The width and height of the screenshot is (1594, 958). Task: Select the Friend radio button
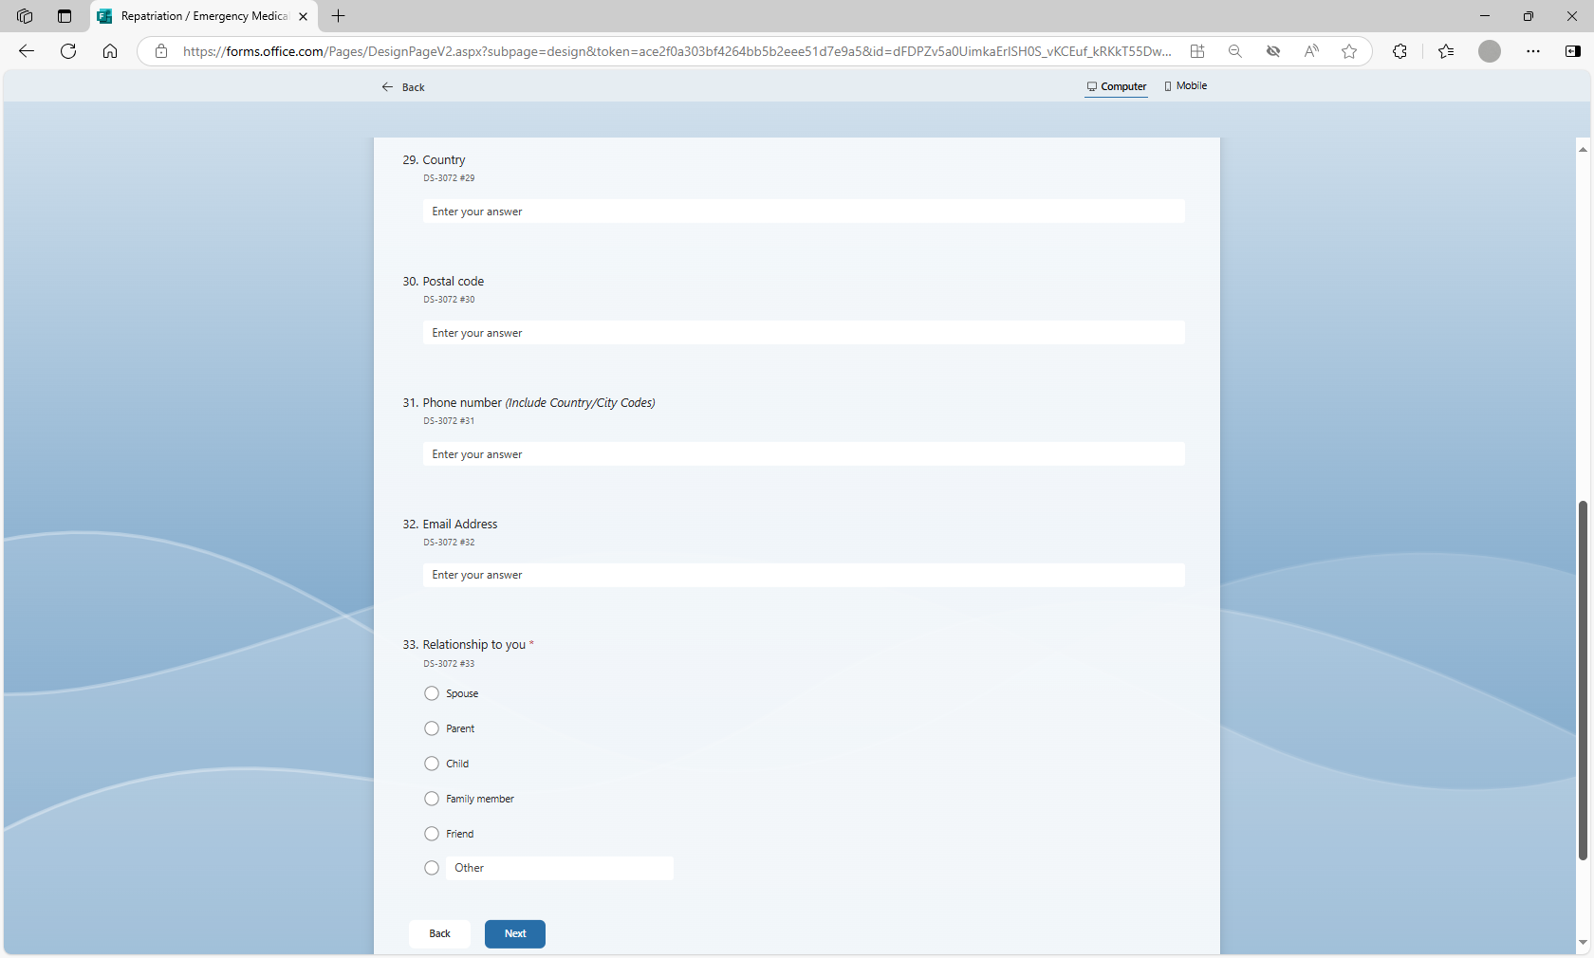pos(432,834)
